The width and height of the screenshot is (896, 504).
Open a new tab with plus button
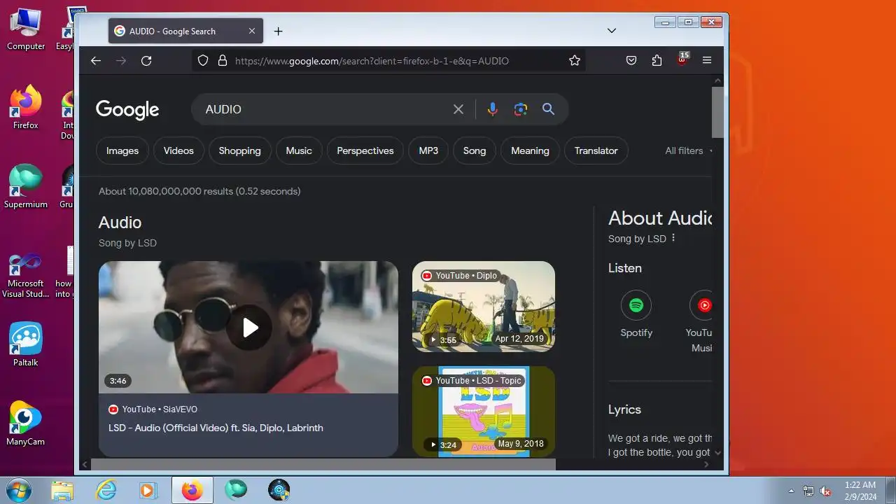(278, 31)
